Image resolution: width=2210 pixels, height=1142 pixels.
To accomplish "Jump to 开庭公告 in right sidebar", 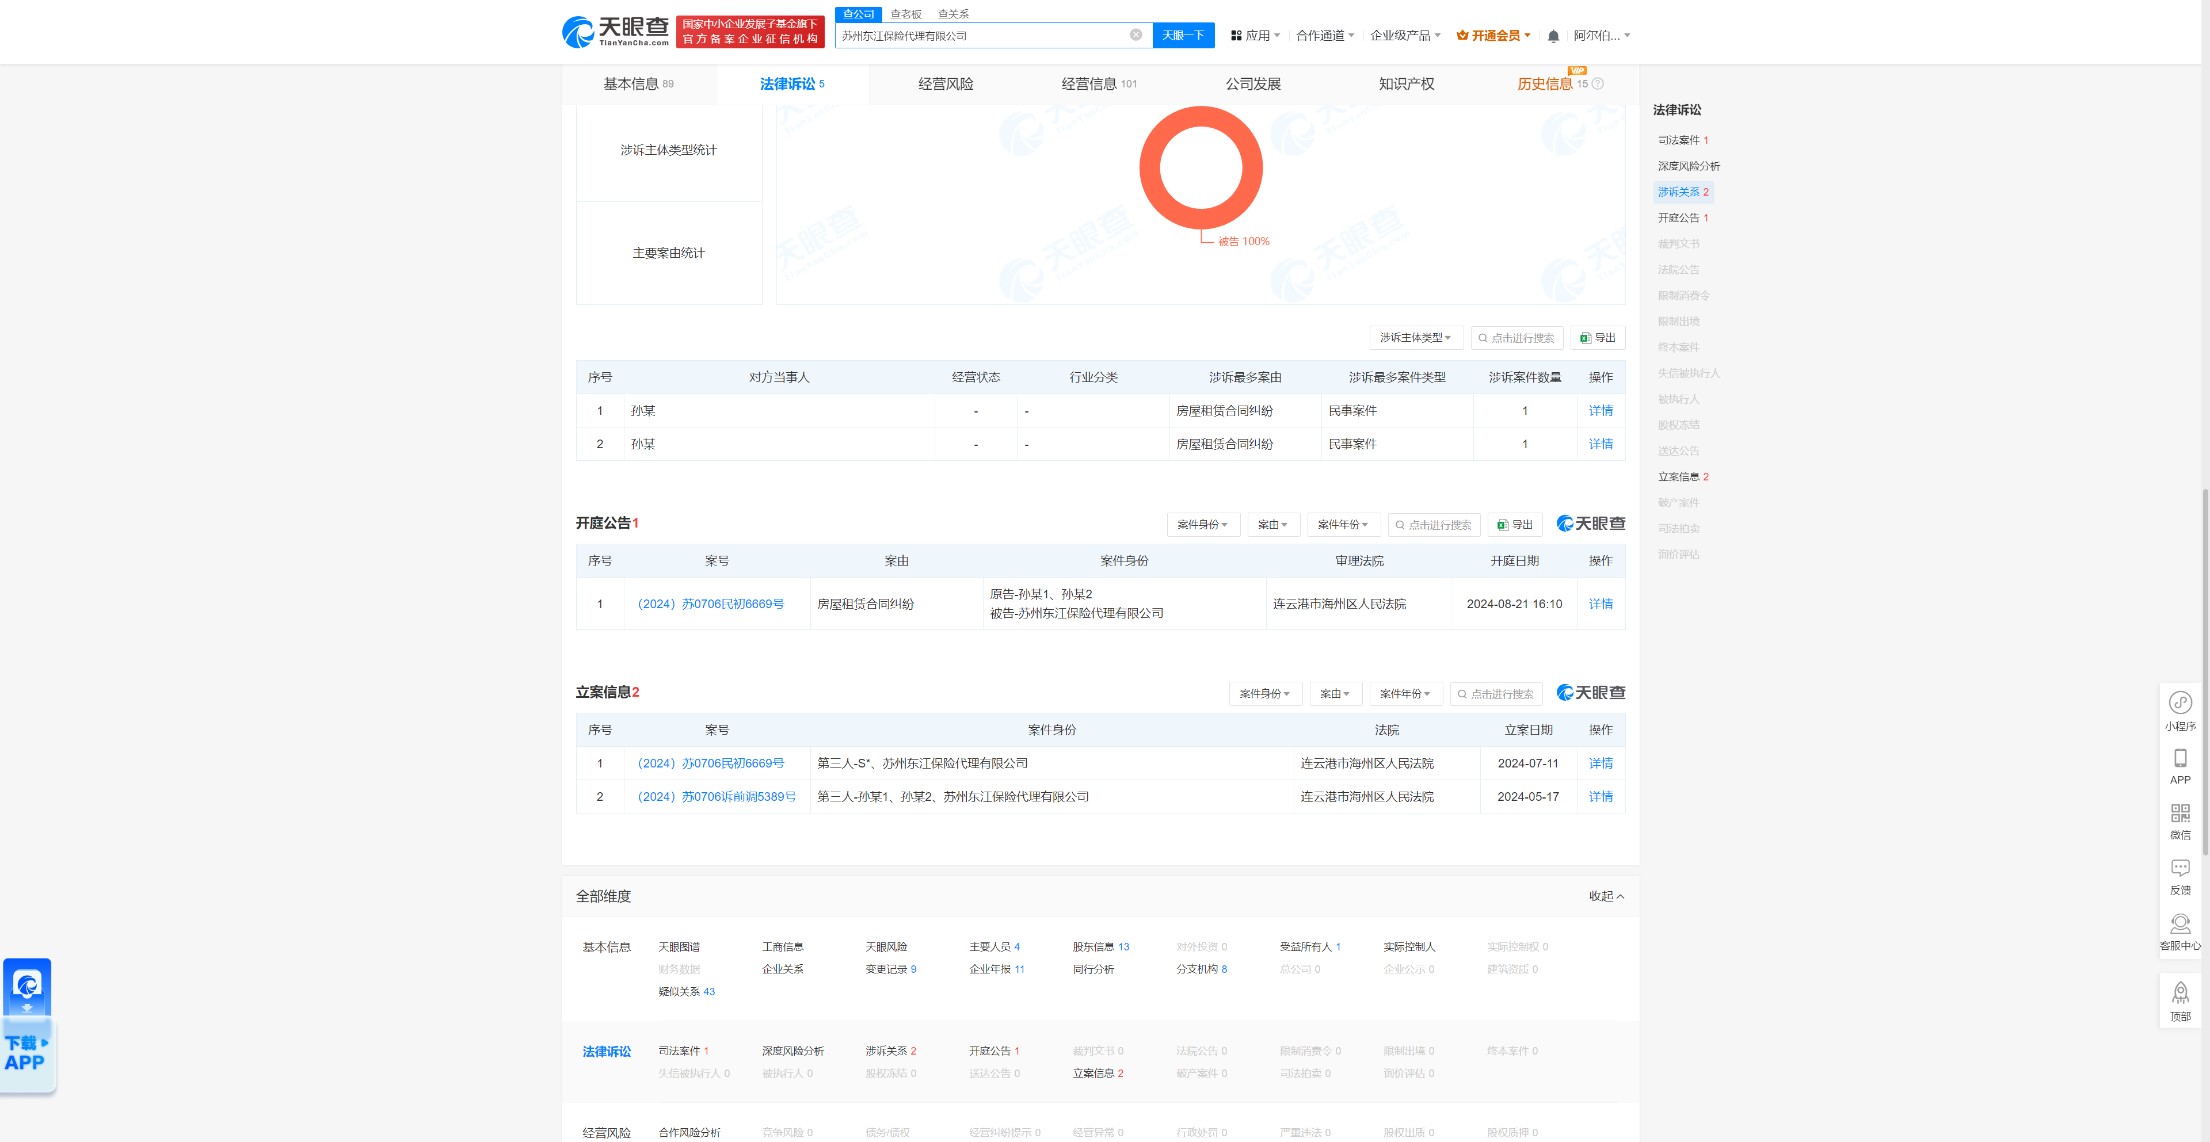I will click(x=1682, y=218).
